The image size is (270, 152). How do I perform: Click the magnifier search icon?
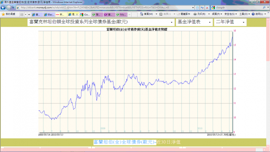pyautogui.click(x=264, y=8)
